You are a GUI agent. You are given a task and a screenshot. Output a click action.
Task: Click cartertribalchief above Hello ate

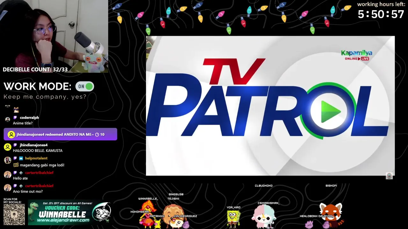point(39,173)
